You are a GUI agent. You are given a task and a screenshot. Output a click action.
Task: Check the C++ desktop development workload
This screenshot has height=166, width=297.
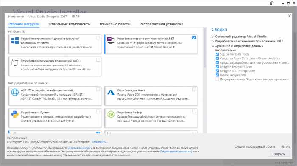click(98, 60)
